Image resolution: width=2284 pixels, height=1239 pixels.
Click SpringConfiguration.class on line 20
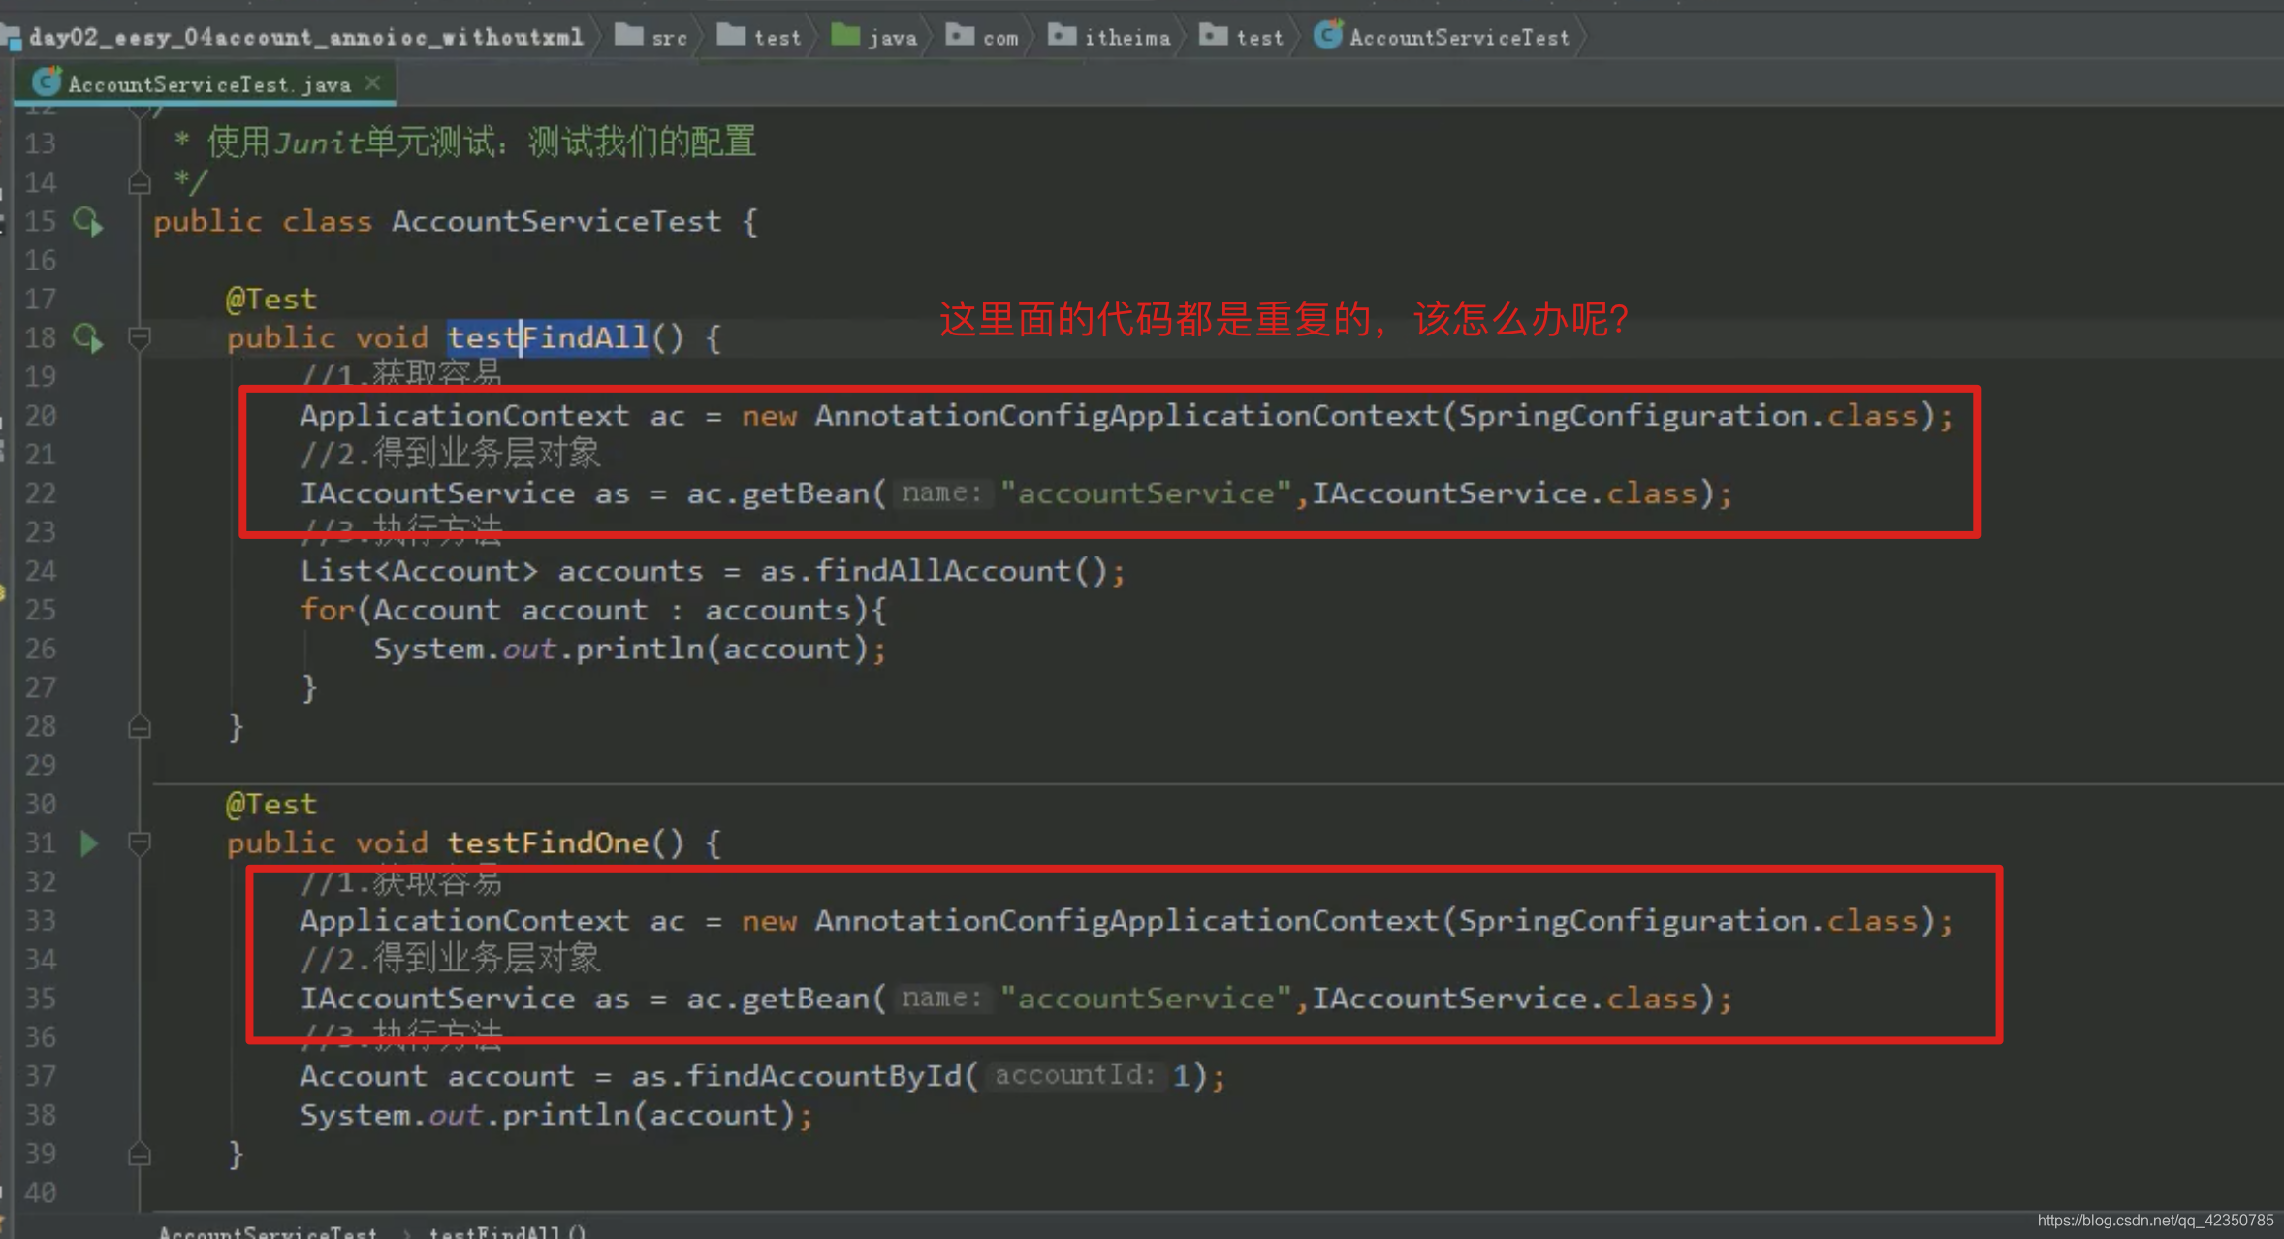[x=1688, y=416]
